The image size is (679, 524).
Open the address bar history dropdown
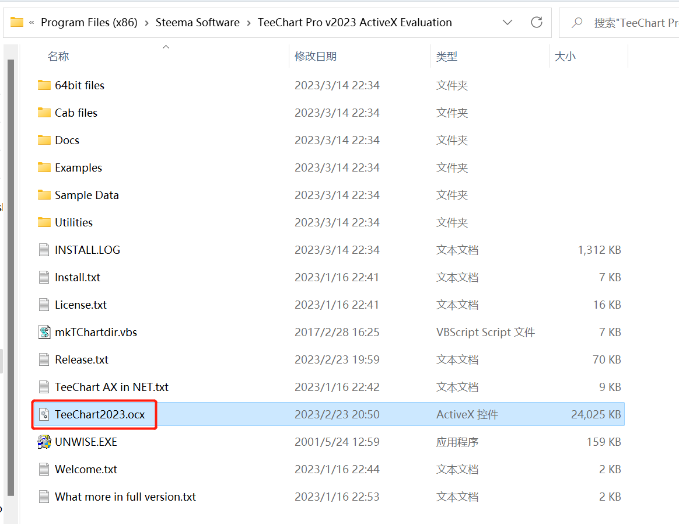click(x=508, y=23)
